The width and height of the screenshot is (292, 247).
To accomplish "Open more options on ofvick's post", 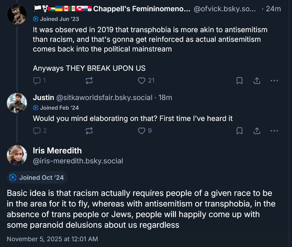I will [x=274, y=80].
